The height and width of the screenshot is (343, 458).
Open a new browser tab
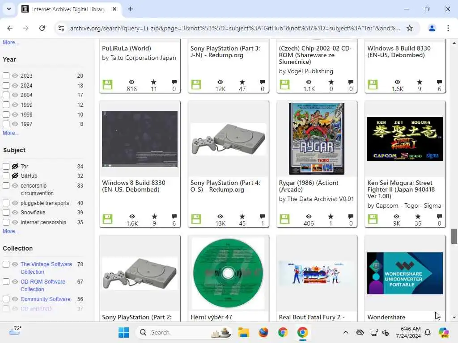[x=131, y=9]
